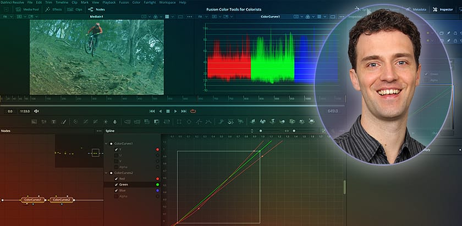Open the Edit menu
Viewport: 462px width, 226px height.
(x=39, y=2)
